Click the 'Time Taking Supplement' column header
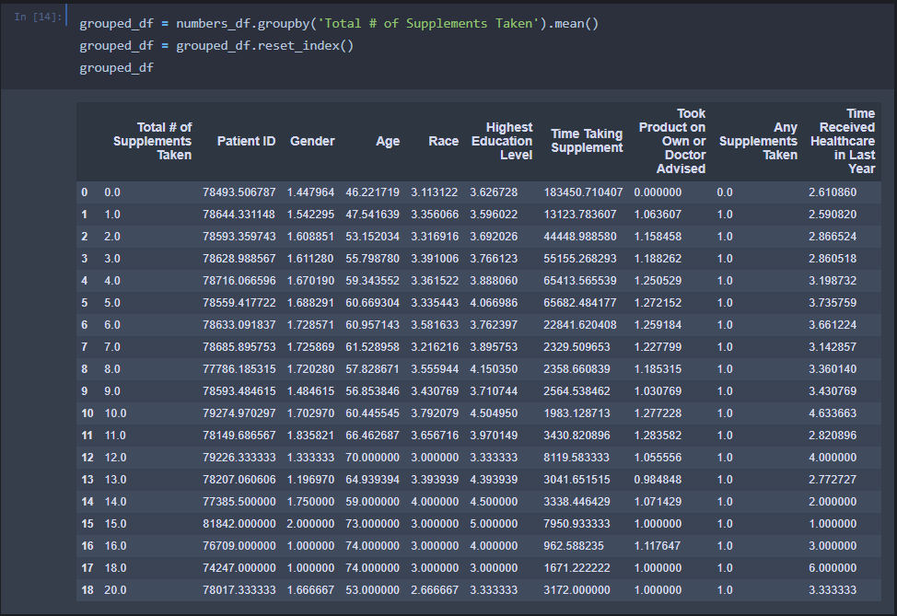This screenshot has width=897, height=616. [x=587, y=141]
